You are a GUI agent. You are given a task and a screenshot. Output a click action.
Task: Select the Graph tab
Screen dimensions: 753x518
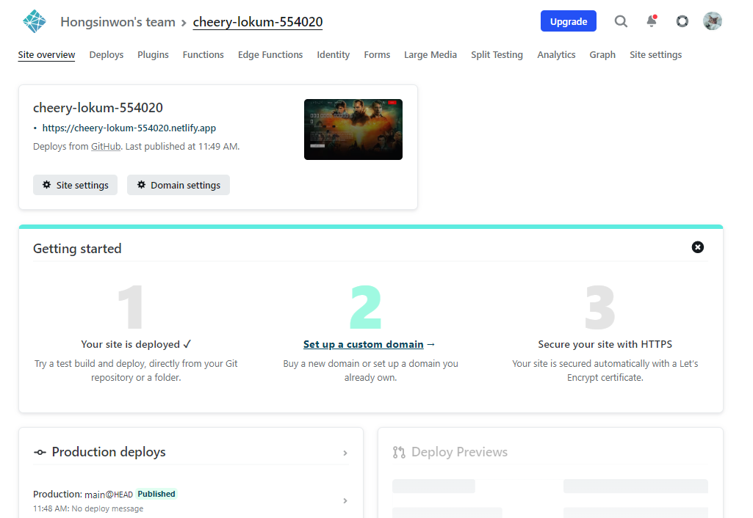point(602,55)
